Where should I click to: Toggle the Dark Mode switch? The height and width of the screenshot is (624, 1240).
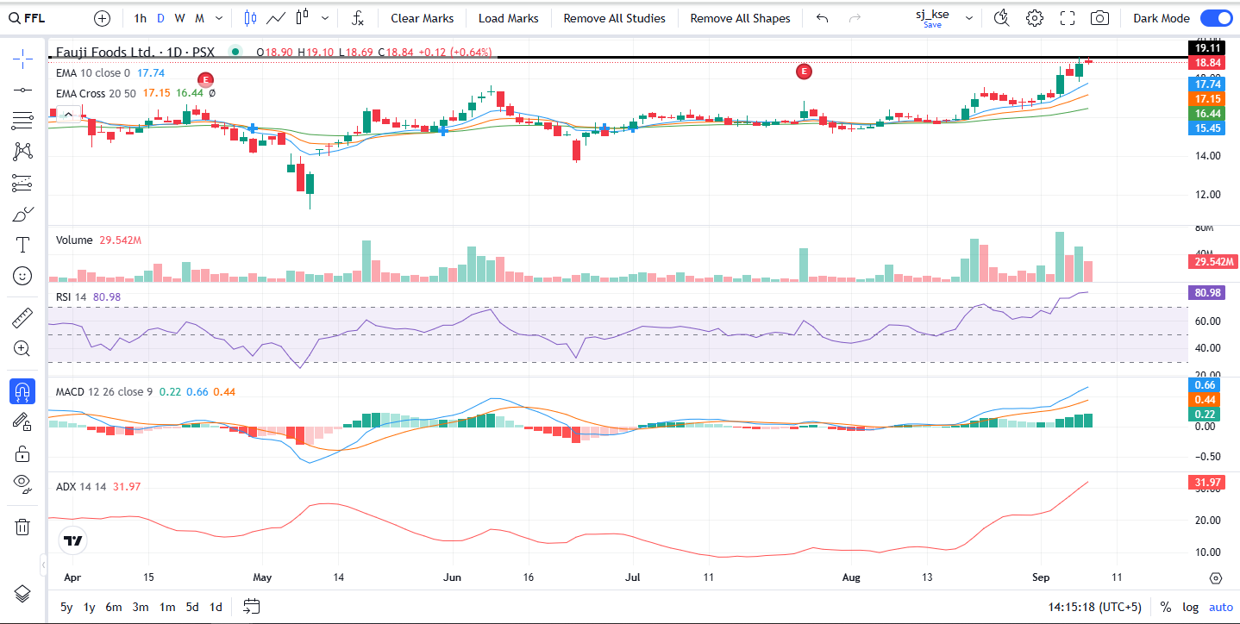(1216, 18)
